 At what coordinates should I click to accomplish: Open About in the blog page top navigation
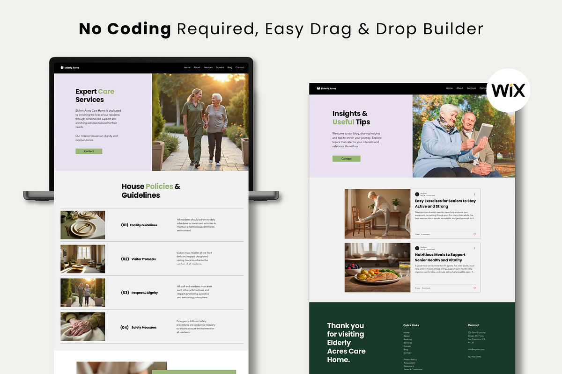click(460, 88)
